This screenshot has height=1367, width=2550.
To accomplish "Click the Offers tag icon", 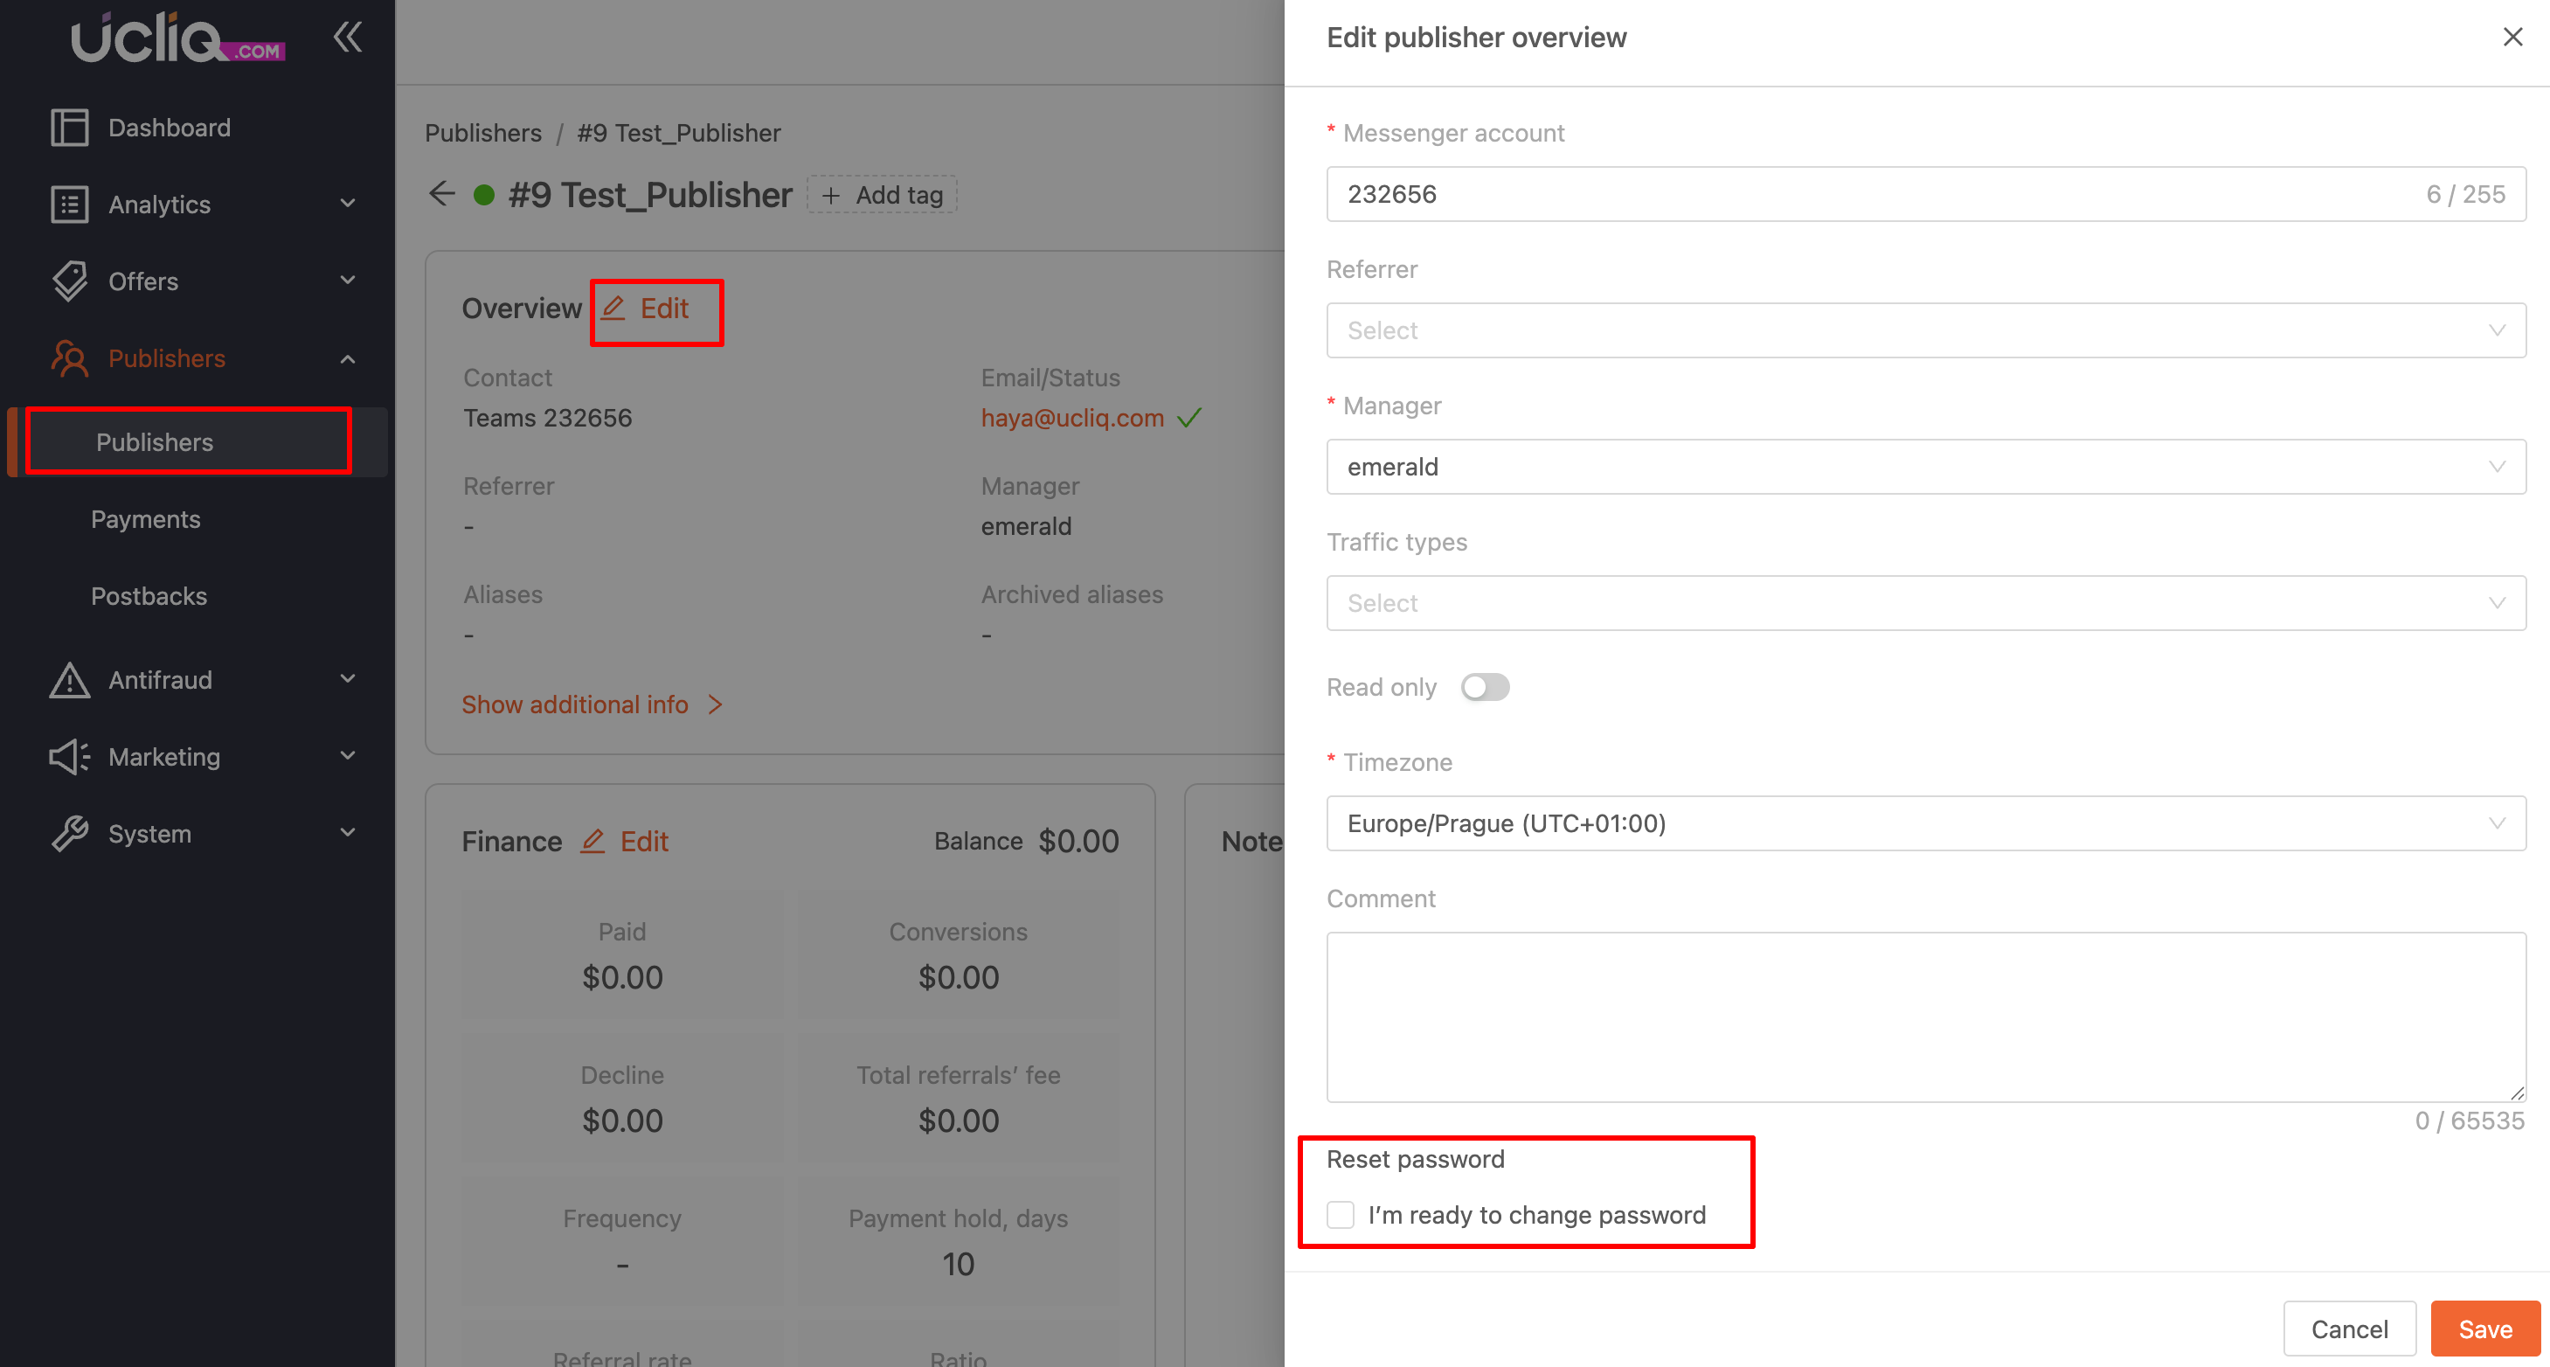I will coord(69,281).
